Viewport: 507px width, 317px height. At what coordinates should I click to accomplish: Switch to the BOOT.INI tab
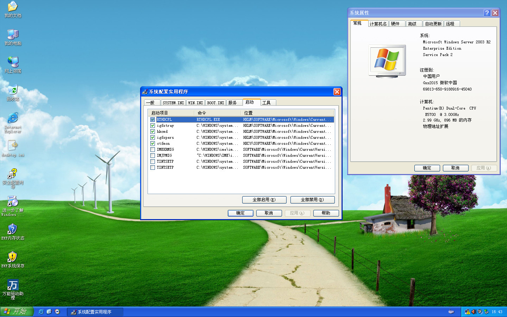(x=215, y=103)
